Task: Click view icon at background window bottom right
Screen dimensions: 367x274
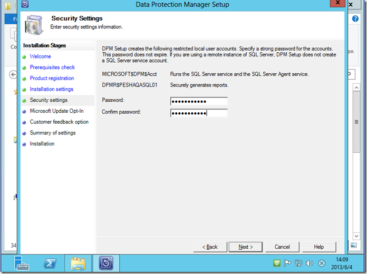Action: click(x=354, y=245)
